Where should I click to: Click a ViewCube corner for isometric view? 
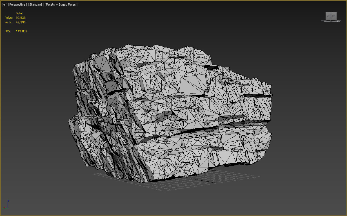tap(337, 13)
